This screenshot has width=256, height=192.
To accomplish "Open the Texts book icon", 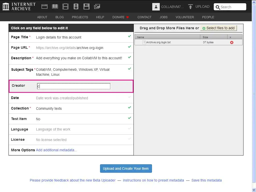I will pyautogui.click(x=55, y=6).
